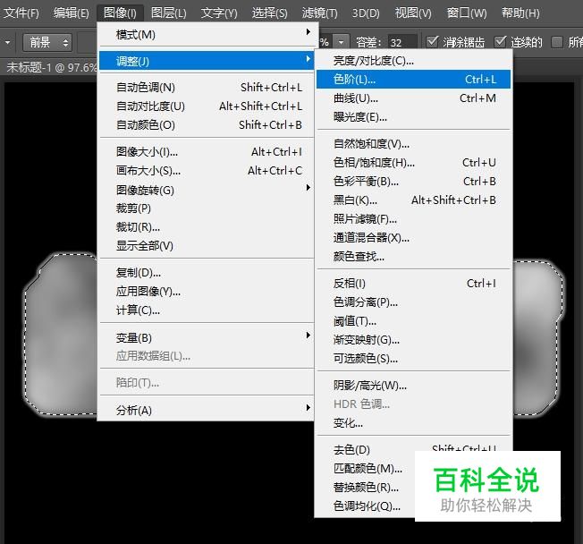Open the 图层(L) menu
The width and height of the screenshot is (583, 544).
(x=169, y=13)
